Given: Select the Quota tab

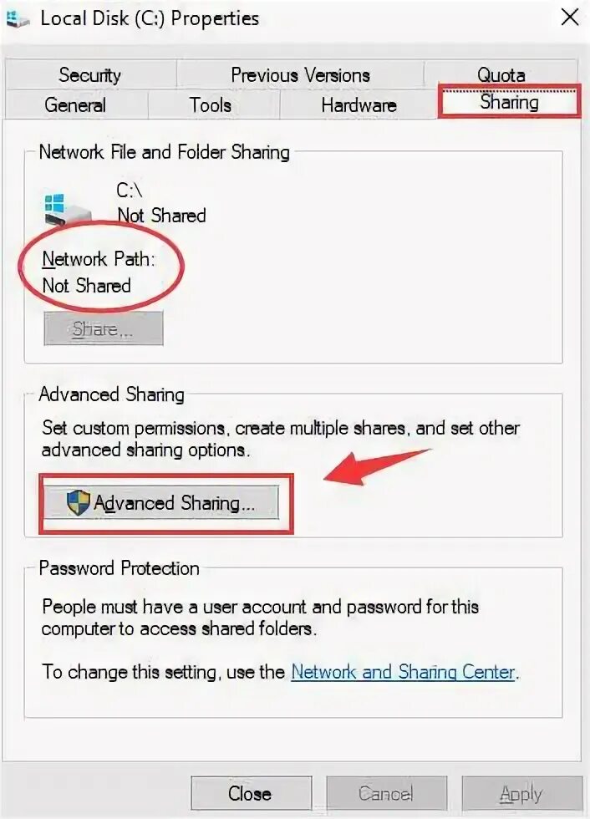Looking at the screenshot, I should click(501, 74).
